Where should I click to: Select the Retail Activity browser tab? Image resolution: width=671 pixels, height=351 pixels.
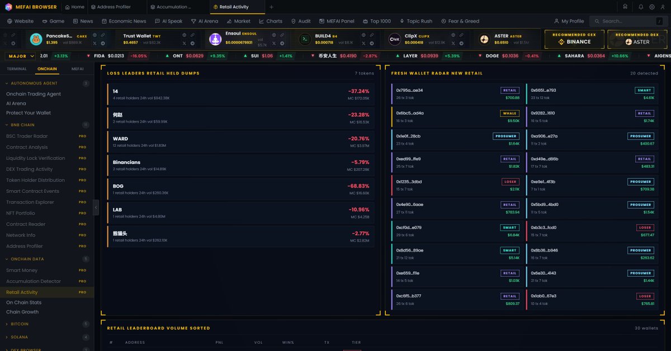[237, 7]
